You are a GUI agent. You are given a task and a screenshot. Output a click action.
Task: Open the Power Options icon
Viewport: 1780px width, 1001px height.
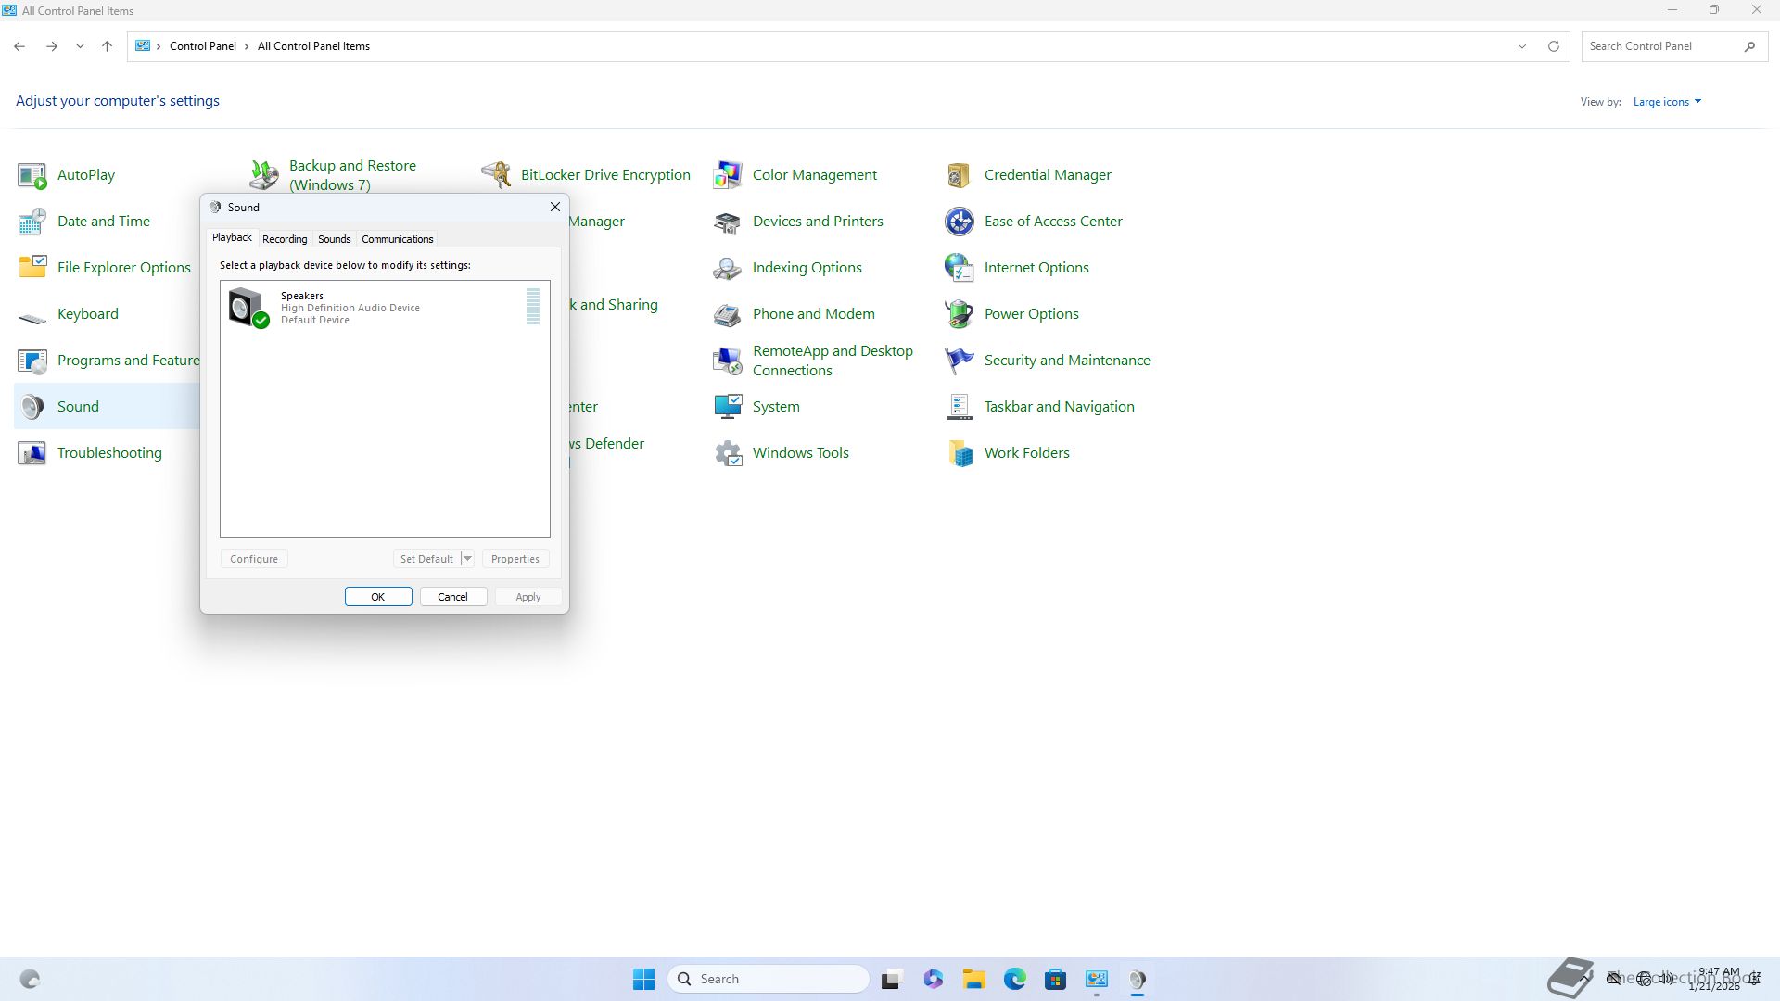click(960, 314)
